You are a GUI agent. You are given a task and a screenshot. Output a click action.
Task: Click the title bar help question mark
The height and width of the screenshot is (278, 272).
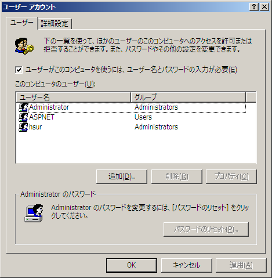coord(254,7)
